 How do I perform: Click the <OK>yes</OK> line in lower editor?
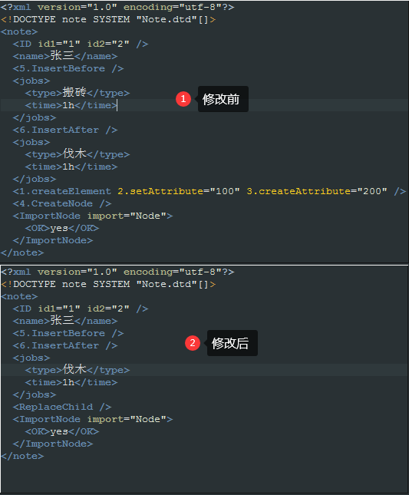(x=62, y=431)
